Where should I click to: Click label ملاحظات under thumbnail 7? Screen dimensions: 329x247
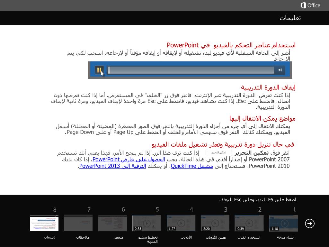(83, 237)
